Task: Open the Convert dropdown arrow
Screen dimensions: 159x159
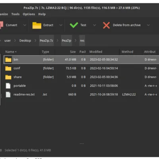Action: point(25,25)
